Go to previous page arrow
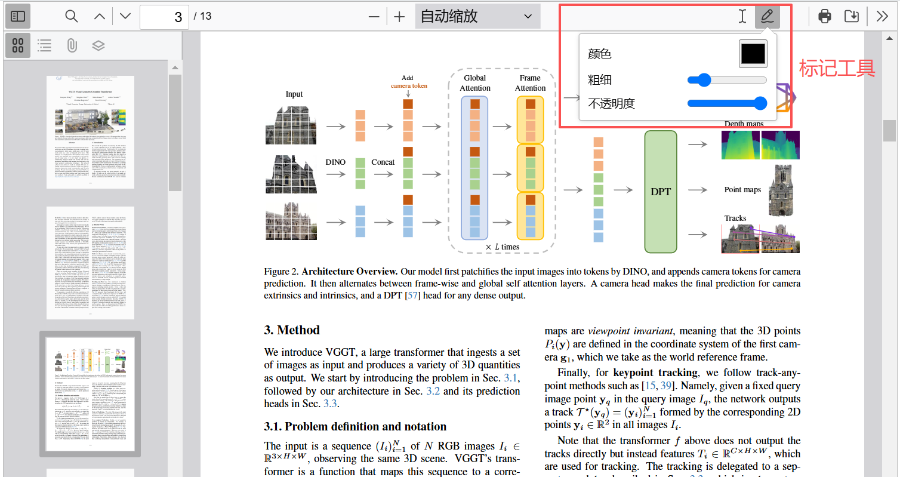900x477 pixels. pyautogui.click(x=100, y=16)
